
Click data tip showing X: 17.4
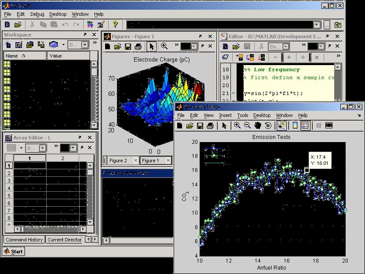point(320,160)
